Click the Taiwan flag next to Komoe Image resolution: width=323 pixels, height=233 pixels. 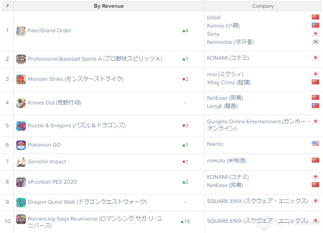(315, 25)
